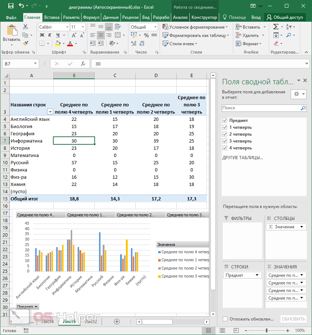
Task: Expand the Предмет dropdown in the rows area
Action: [258, 275]
